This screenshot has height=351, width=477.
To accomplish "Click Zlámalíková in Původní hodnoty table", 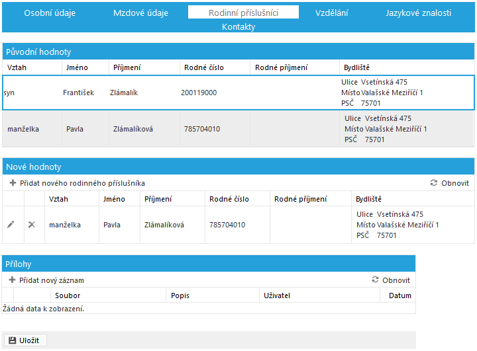I will coord(133,129).
